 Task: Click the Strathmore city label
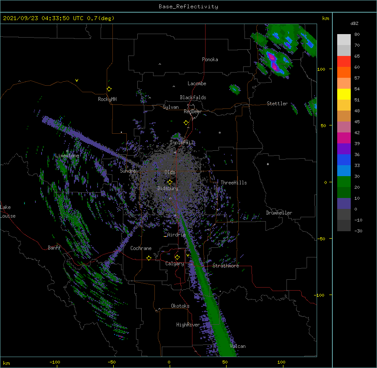tap(226, 266)
